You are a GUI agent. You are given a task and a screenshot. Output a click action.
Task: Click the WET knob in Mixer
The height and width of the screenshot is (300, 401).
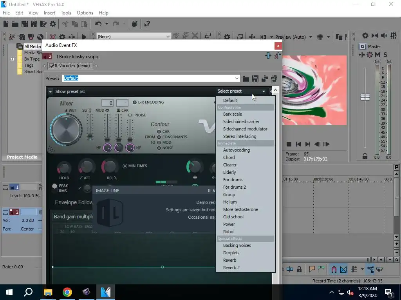point(66,129)
